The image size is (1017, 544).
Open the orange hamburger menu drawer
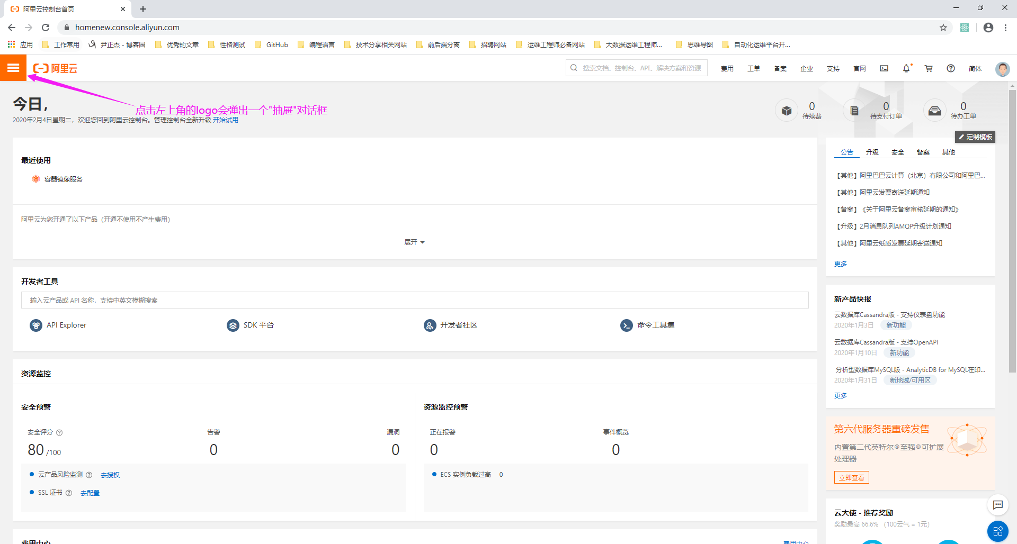click(x=13, y=68)
